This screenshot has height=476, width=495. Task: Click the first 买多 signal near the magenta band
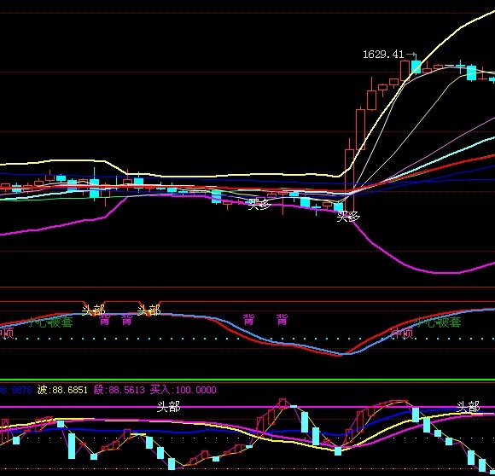point(259,205)
